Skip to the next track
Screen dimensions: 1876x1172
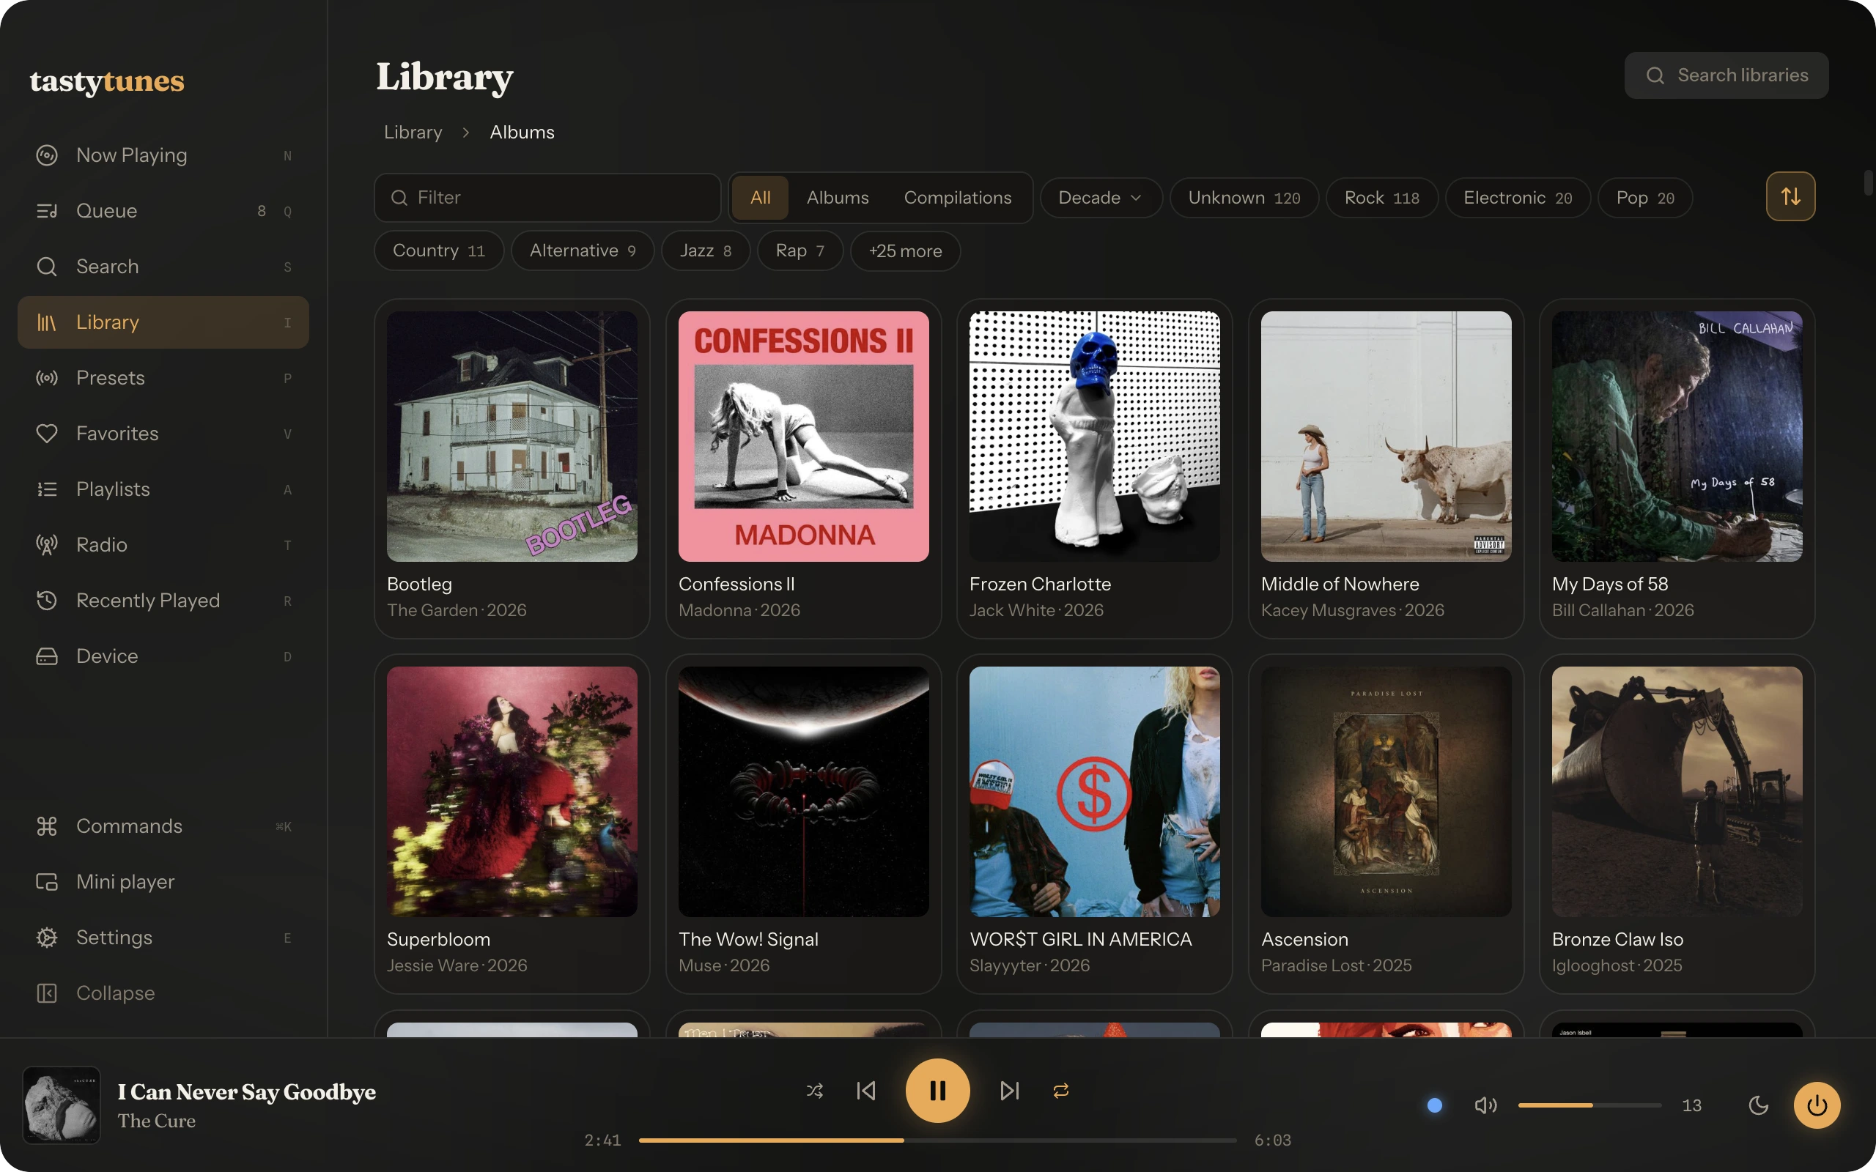(x=1009, y=1091)
